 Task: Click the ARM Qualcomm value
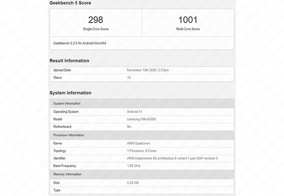point(139,144)
